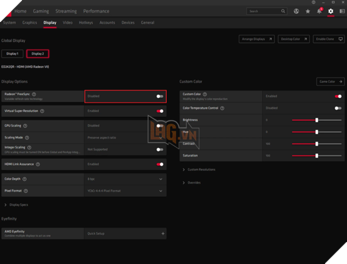This screenshot has height=264, width=347.
Task: Disable HDMI Link Assurance toggle
Action: (x=160, y=164)
